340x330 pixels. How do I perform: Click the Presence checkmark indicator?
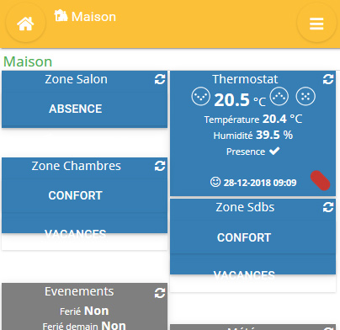point(274,152)
